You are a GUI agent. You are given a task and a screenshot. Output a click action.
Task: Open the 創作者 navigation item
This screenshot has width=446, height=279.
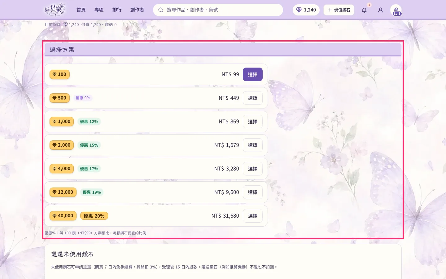[137, 10]
